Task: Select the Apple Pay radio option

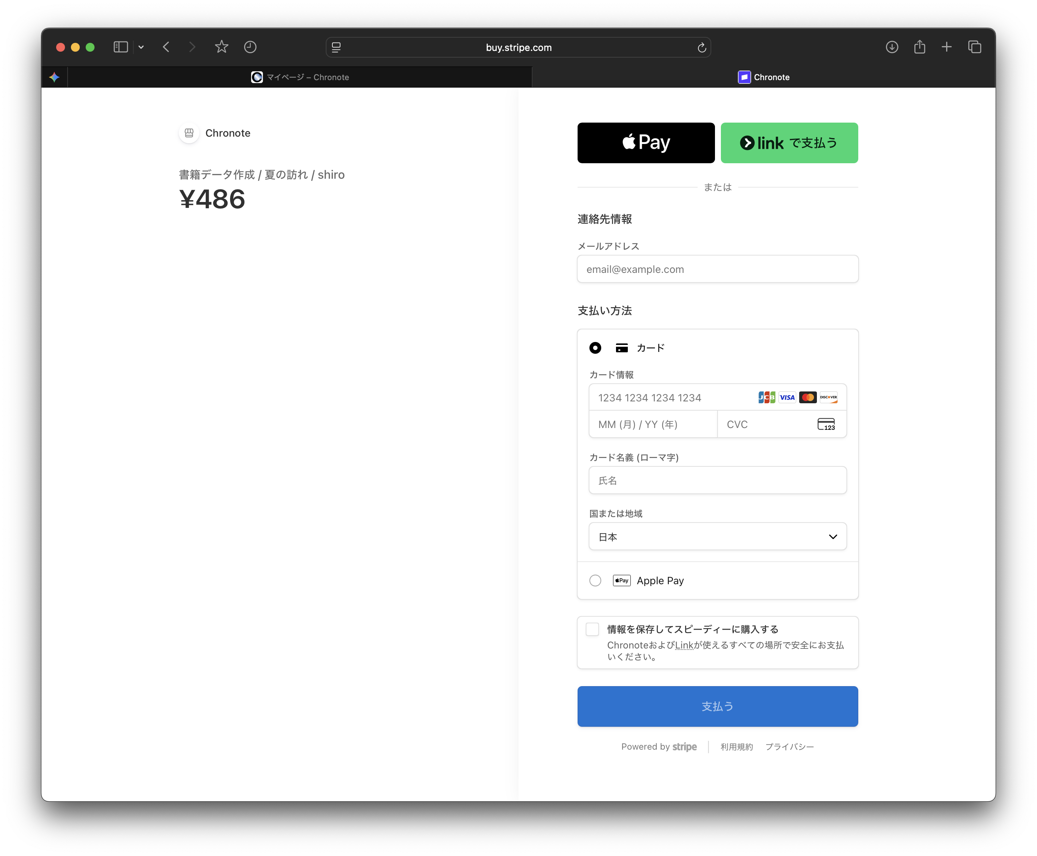Action: [x=595, y=581]
